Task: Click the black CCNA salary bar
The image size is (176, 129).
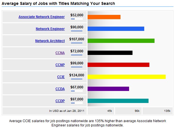Action: [110, 53]
